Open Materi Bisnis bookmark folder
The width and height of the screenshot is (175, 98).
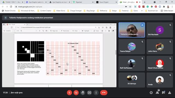pyautogui.click(x=59, y=11)
